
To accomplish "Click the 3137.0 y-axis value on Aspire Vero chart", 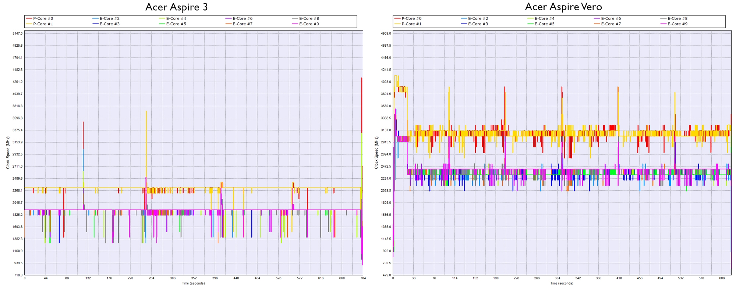I will pos(386,130).
